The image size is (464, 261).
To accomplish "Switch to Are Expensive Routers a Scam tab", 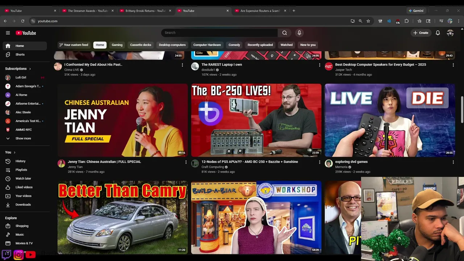I will tap(260, 11).
